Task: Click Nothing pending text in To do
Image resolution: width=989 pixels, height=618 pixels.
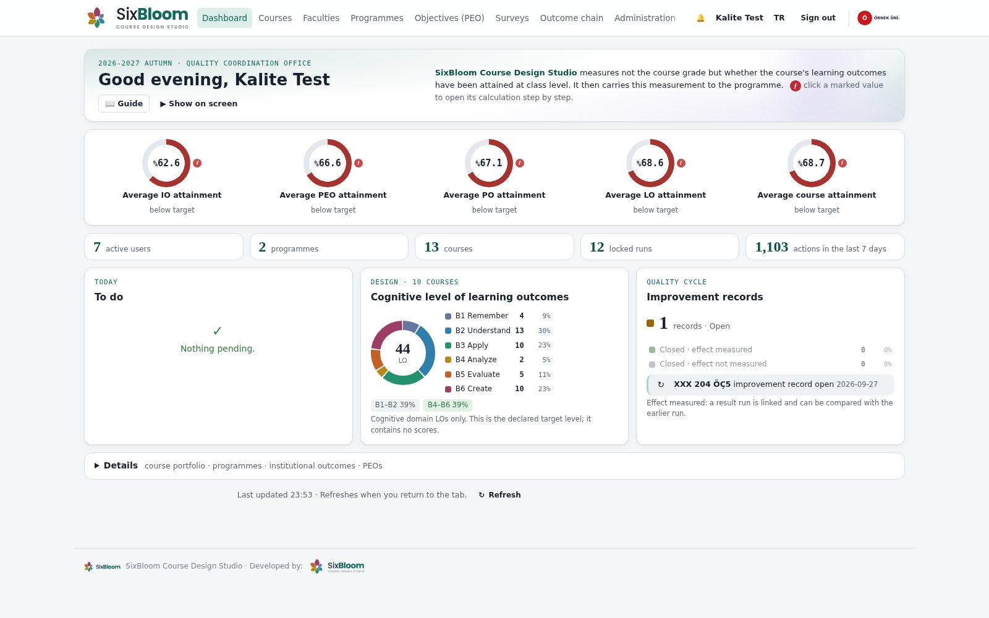Action: click(x=218, y=349)
